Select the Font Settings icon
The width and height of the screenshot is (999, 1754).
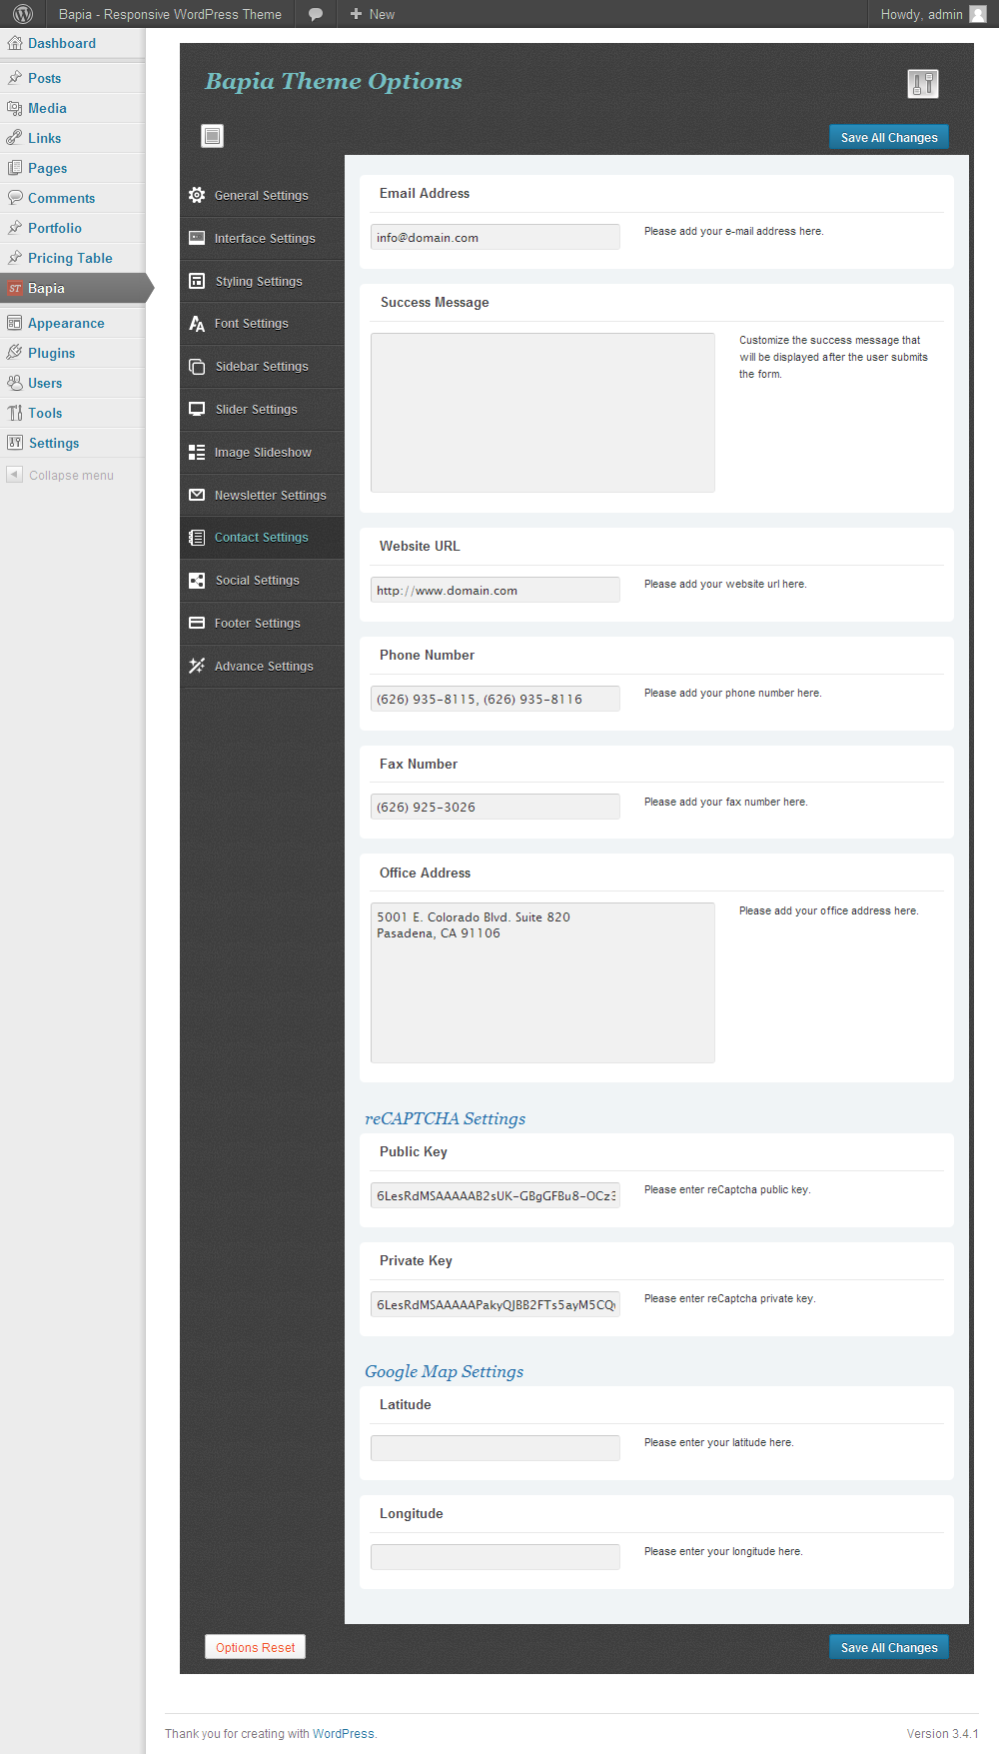click(197, 324)
